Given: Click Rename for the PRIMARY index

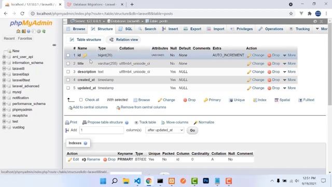Looking at the screenshot, I should (x=91, y=159).
